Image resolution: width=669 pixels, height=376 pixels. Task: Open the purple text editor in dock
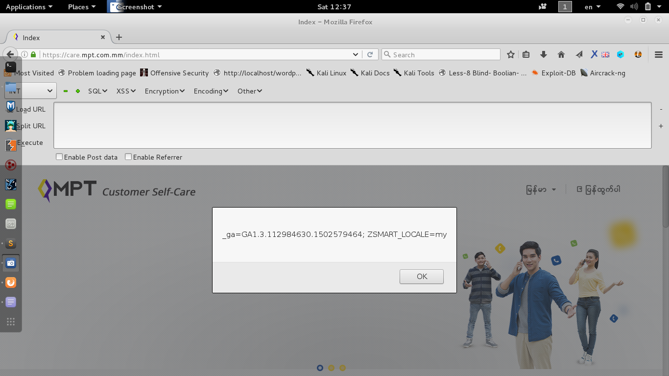click(11, 302)
